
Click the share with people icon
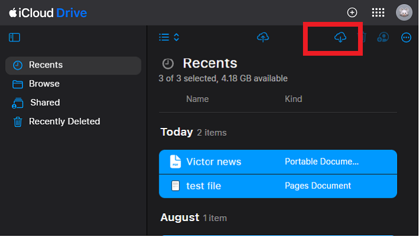[383, 37]
